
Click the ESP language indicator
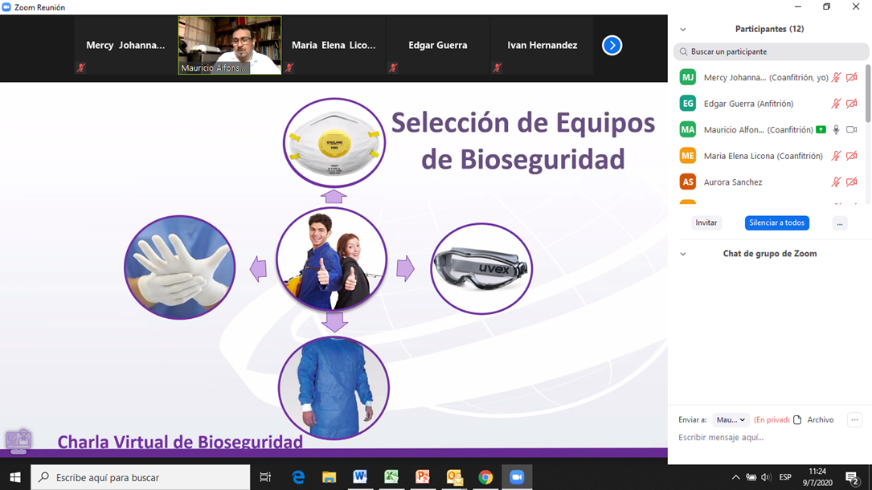[785, 477]
